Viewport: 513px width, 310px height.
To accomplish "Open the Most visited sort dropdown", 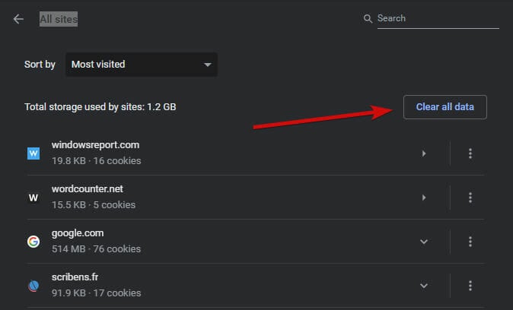I will click(142, 65).
